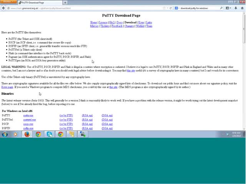
Task: Open '(DSA sig)' for PSCP row
Action: [107, 124]
